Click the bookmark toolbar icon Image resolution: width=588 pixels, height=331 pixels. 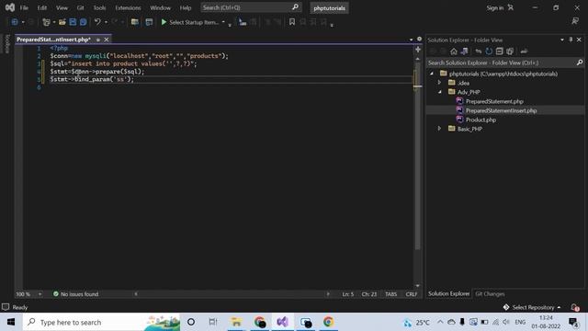coord(292,22)
